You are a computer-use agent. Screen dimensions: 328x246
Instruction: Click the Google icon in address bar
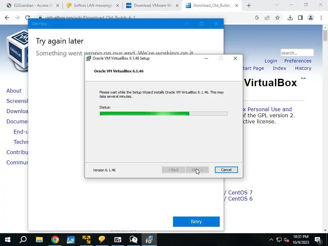[257, 18]
